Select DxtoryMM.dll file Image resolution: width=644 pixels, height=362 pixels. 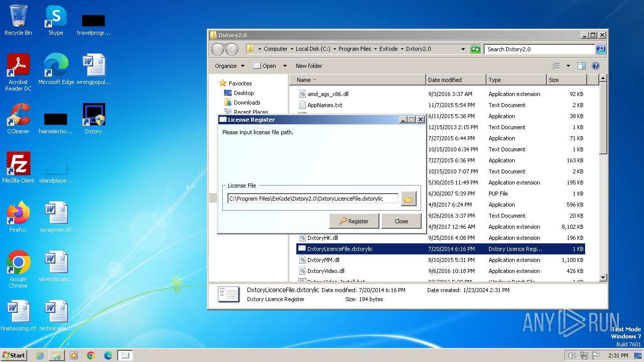click(x=323, y=260)
